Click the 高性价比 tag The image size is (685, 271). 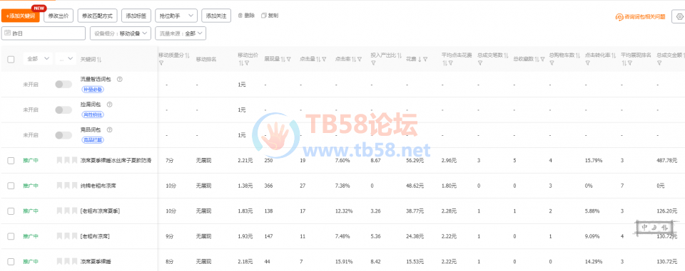(x=93, y=115)
